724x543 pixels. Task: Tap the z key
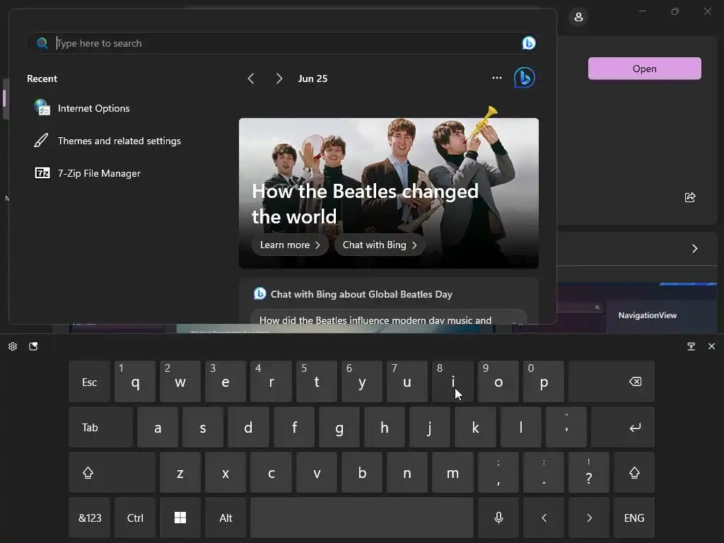[180, 472]
